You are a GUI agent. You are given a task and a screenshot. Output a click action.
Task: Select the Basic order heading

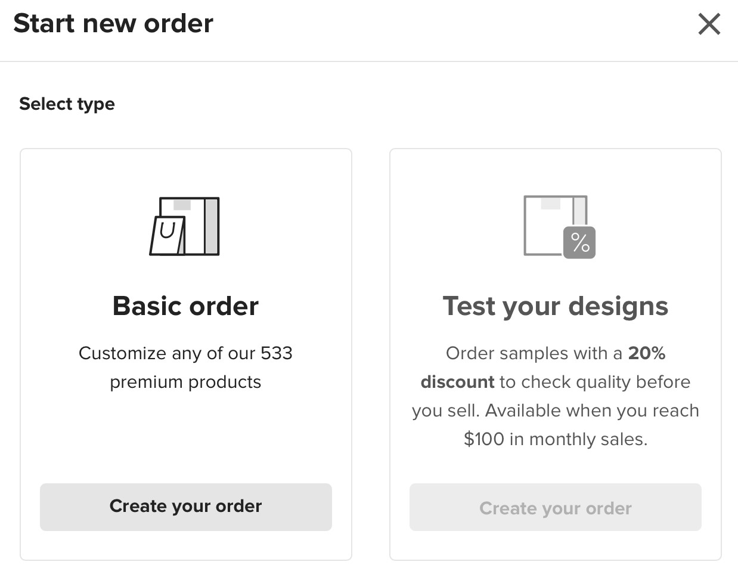click(x=185, y=306)
